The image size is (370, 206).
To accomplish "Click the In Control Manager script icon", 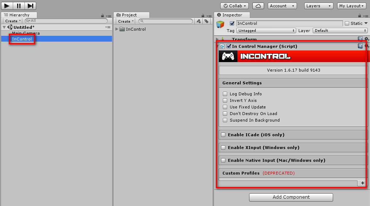I will pyautogui.click(x=222, y=46).
